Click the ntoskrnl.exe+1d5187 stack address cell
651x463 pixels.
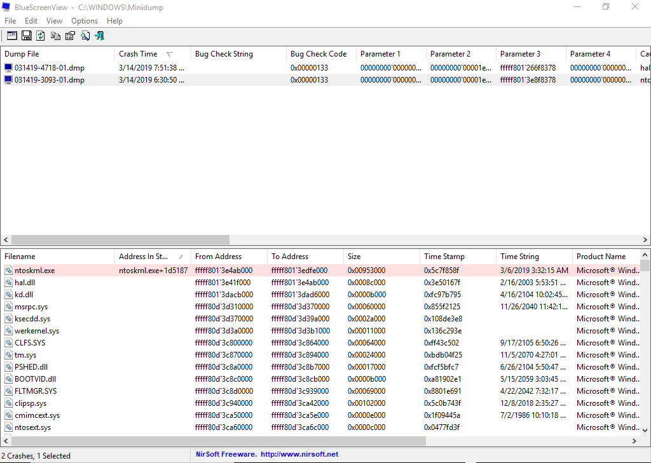pyautogui.click(x=153, y=271)
